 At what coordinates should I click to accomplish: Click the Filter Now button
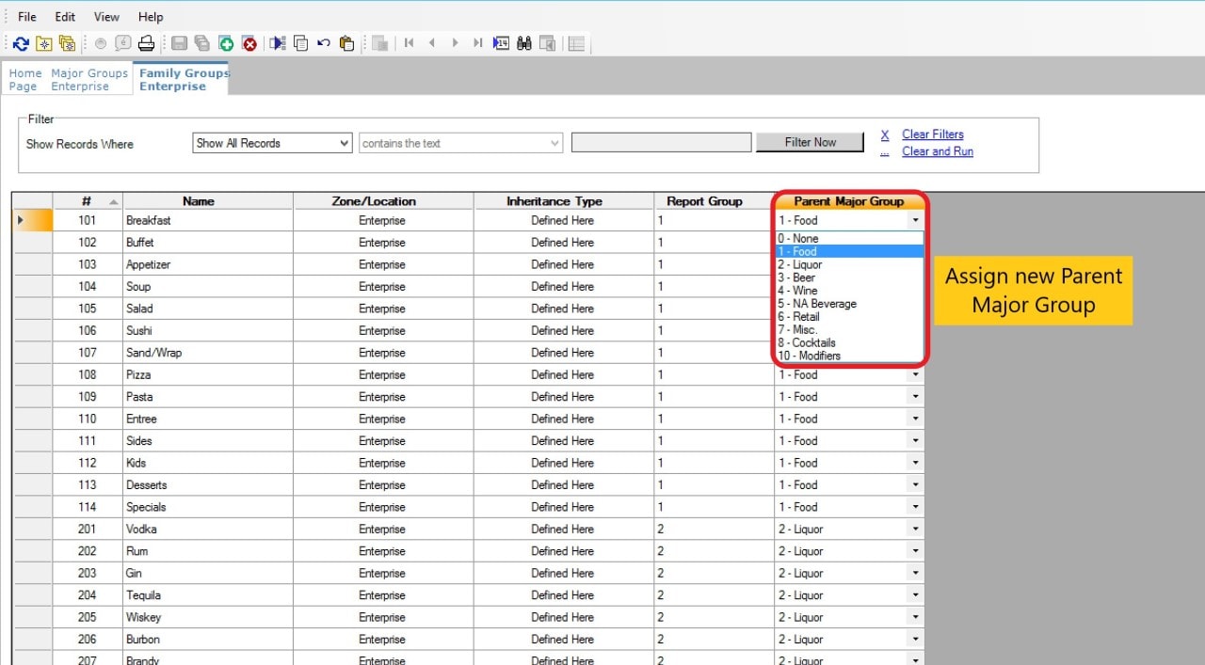pyautogui.click(x=810, y=142)
